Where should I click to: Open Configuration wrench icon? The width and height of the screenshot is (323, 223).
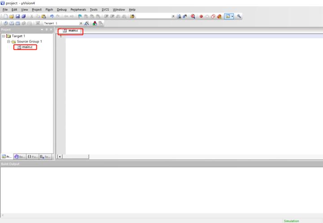tap(239, 16)
